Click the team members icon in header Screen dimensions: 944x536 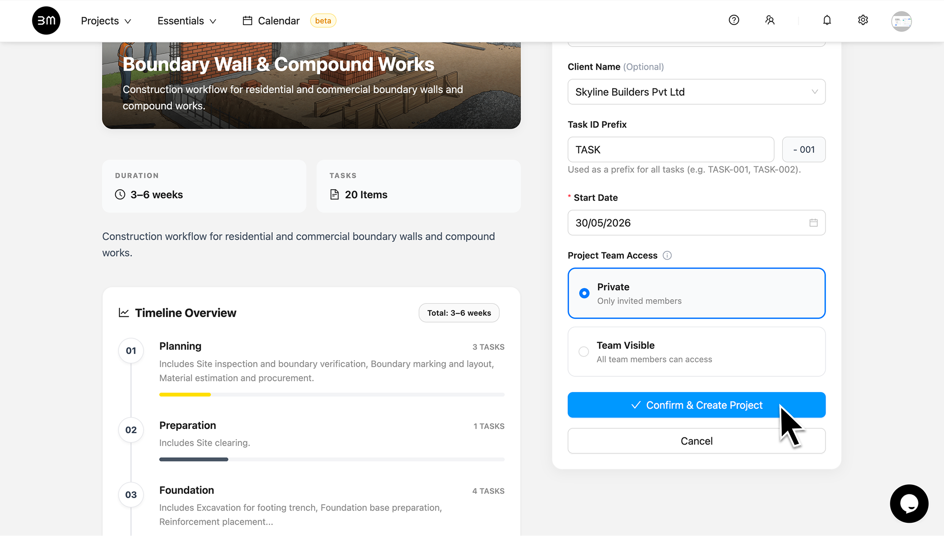coord(770,20)
